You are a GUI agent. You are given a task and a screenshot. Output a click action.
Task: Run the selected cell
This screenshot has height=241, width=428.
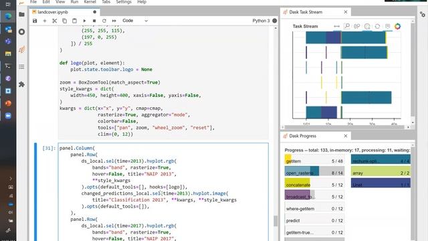pos(84,21)
